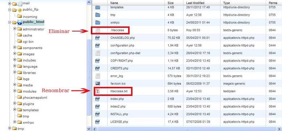Expand the xmlrpc tree node
This screenshot has width=282, height=131.
[15, 122]
